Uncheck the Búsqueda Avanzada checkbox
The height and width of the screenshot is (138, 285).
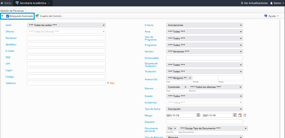point(8,16)
